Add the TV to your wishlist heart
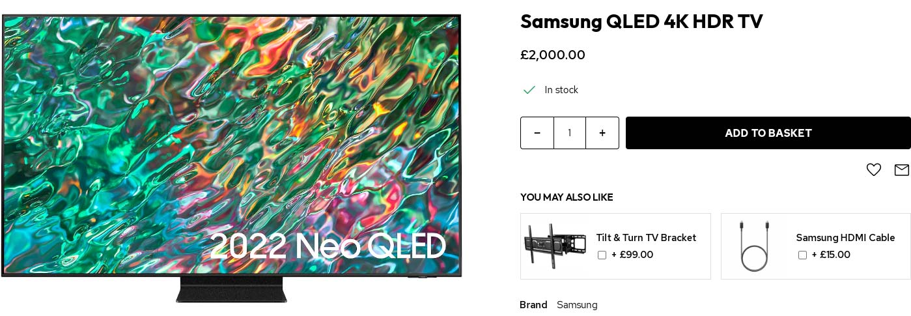The height and width of the screenshot is (316, 911). coord(873,170)
